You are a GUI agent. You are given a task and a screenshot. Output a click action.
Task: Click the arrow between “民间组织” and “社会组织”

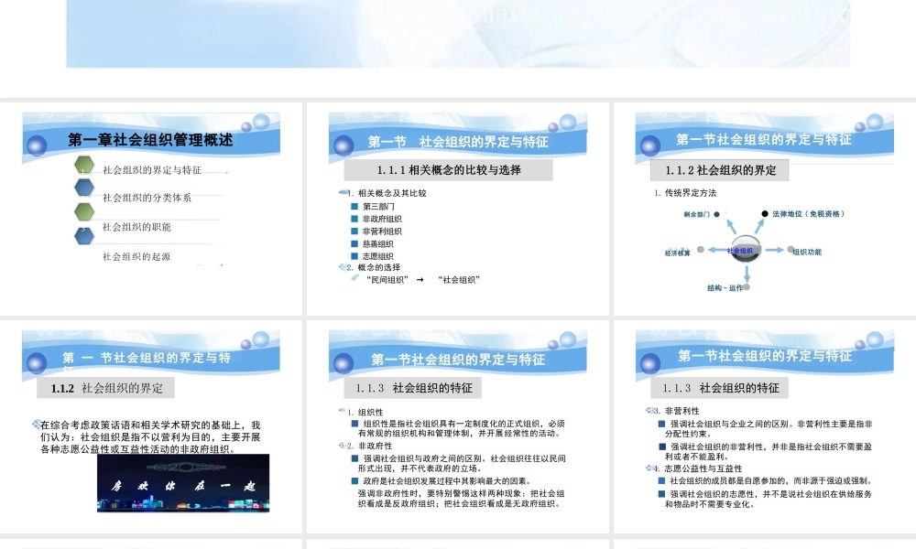(x=420, y=280)
